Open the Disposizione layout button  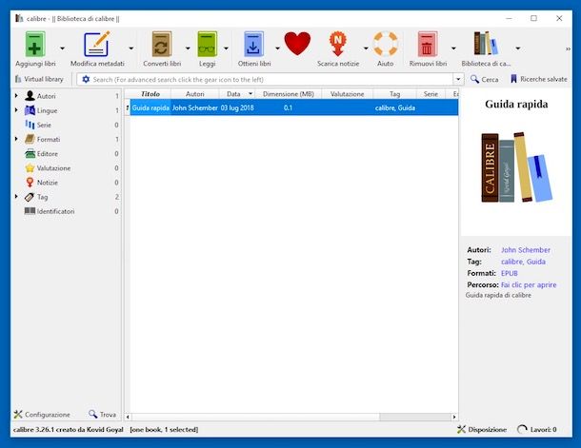tap(482, 430)
